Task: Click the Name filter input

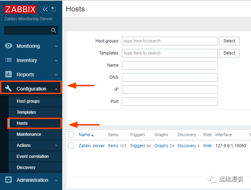Action: [x=170, y=65]
